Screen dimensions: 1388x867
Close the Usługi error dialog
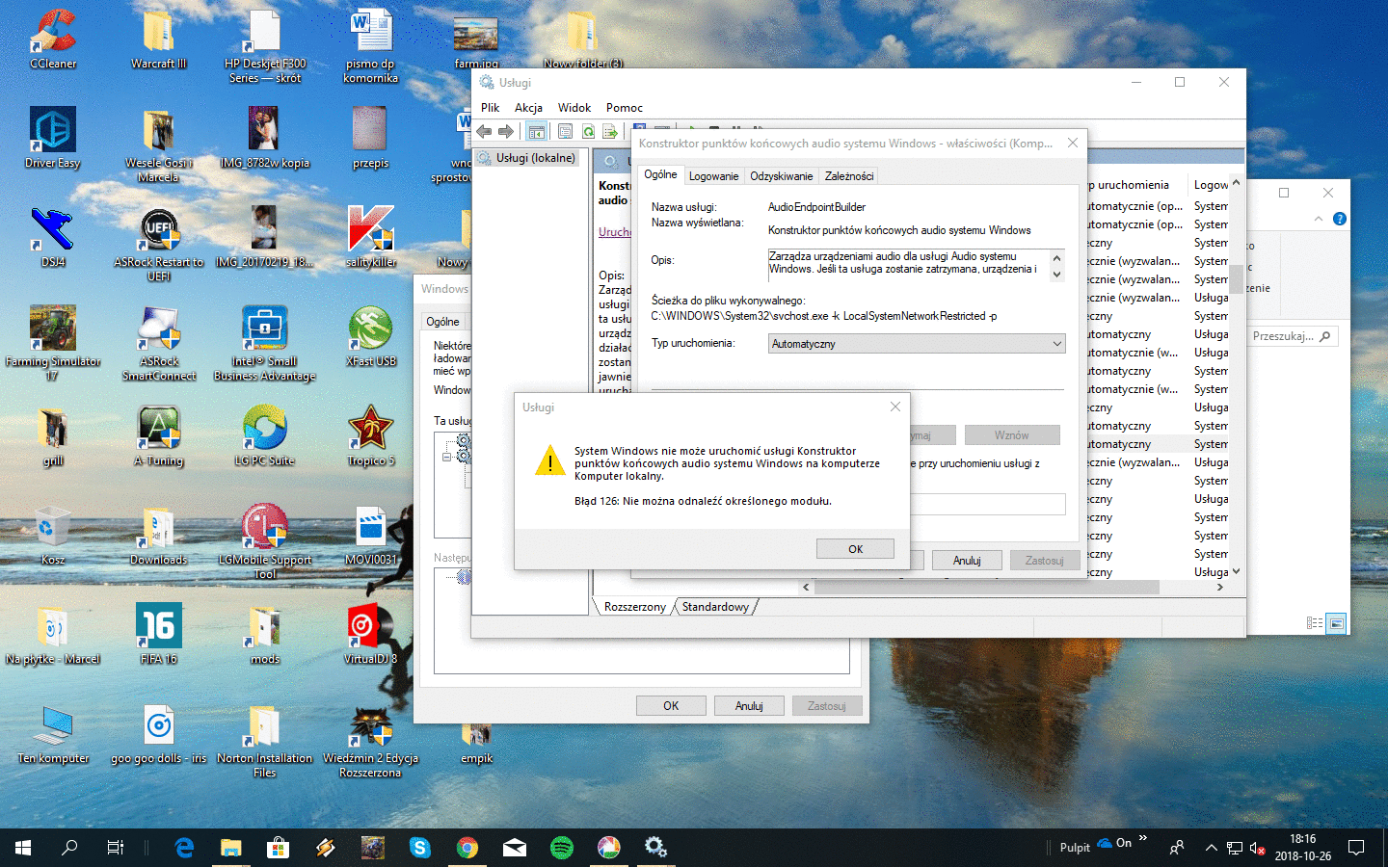(895, 407)
